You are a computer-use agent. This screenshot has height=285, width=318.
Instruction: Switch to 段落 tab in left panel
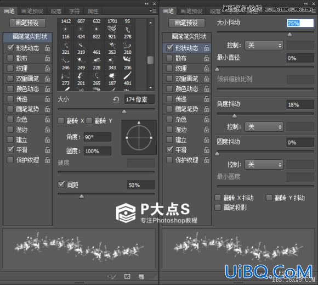point(56,11)
